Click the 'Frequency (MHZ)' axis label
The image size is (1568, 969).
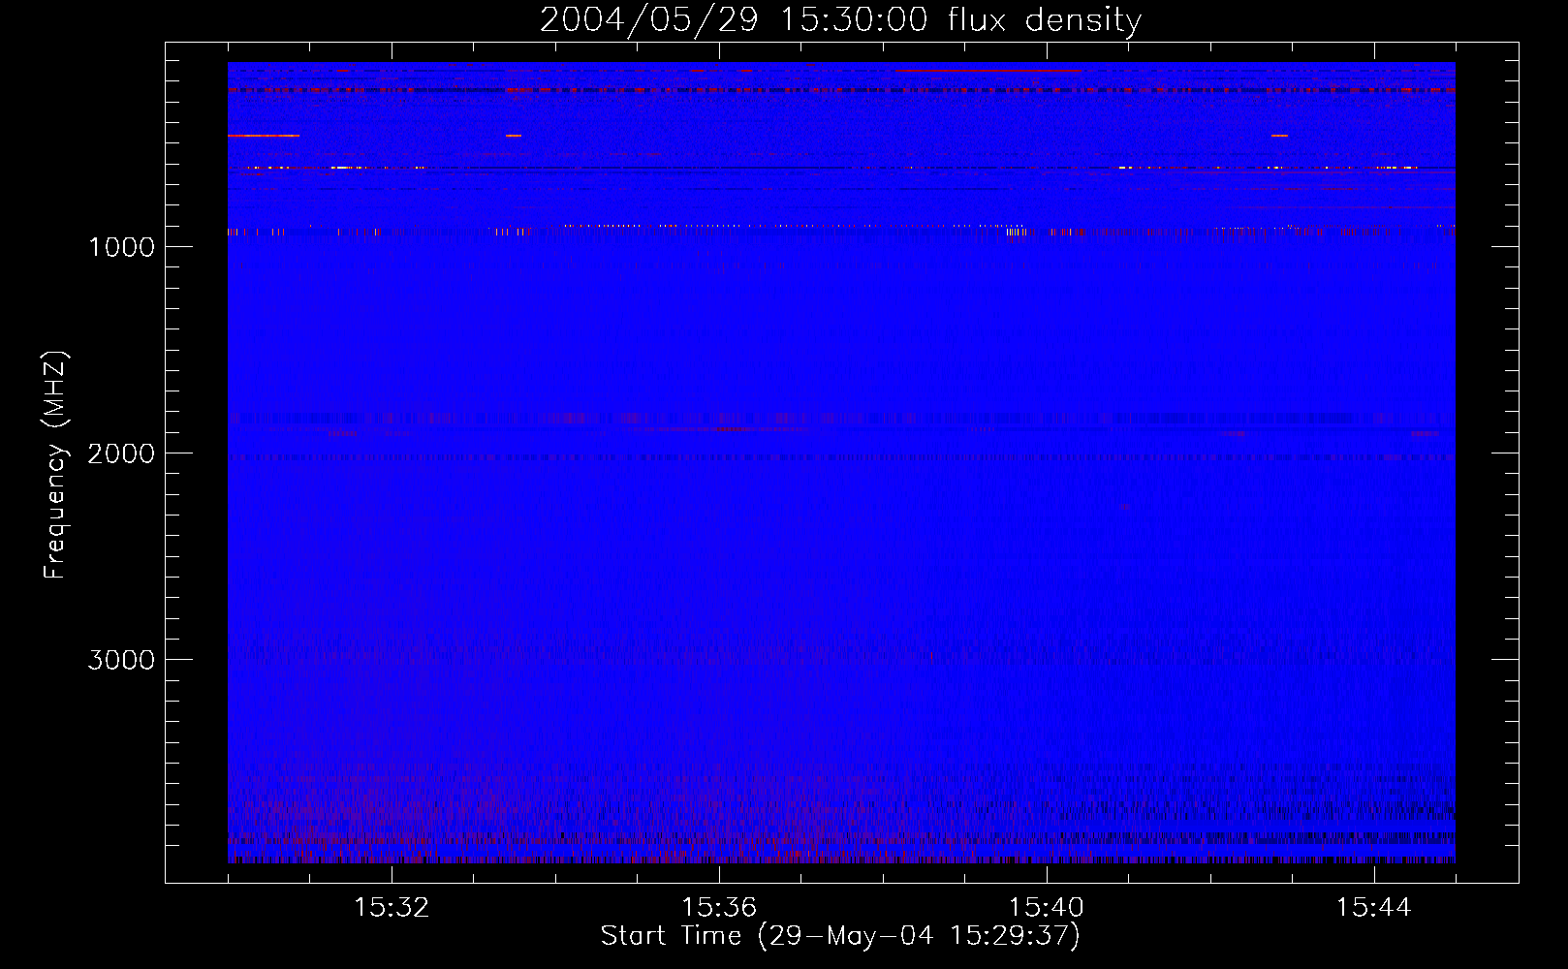tap(55, 465)
